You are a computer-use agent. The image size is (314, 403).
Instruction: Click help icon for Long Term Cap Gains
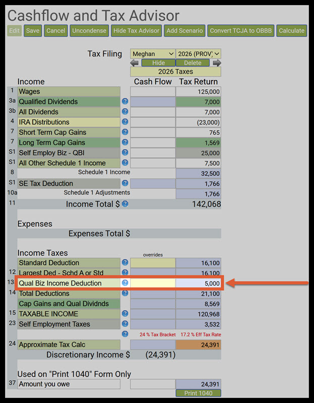click(125, 143)
